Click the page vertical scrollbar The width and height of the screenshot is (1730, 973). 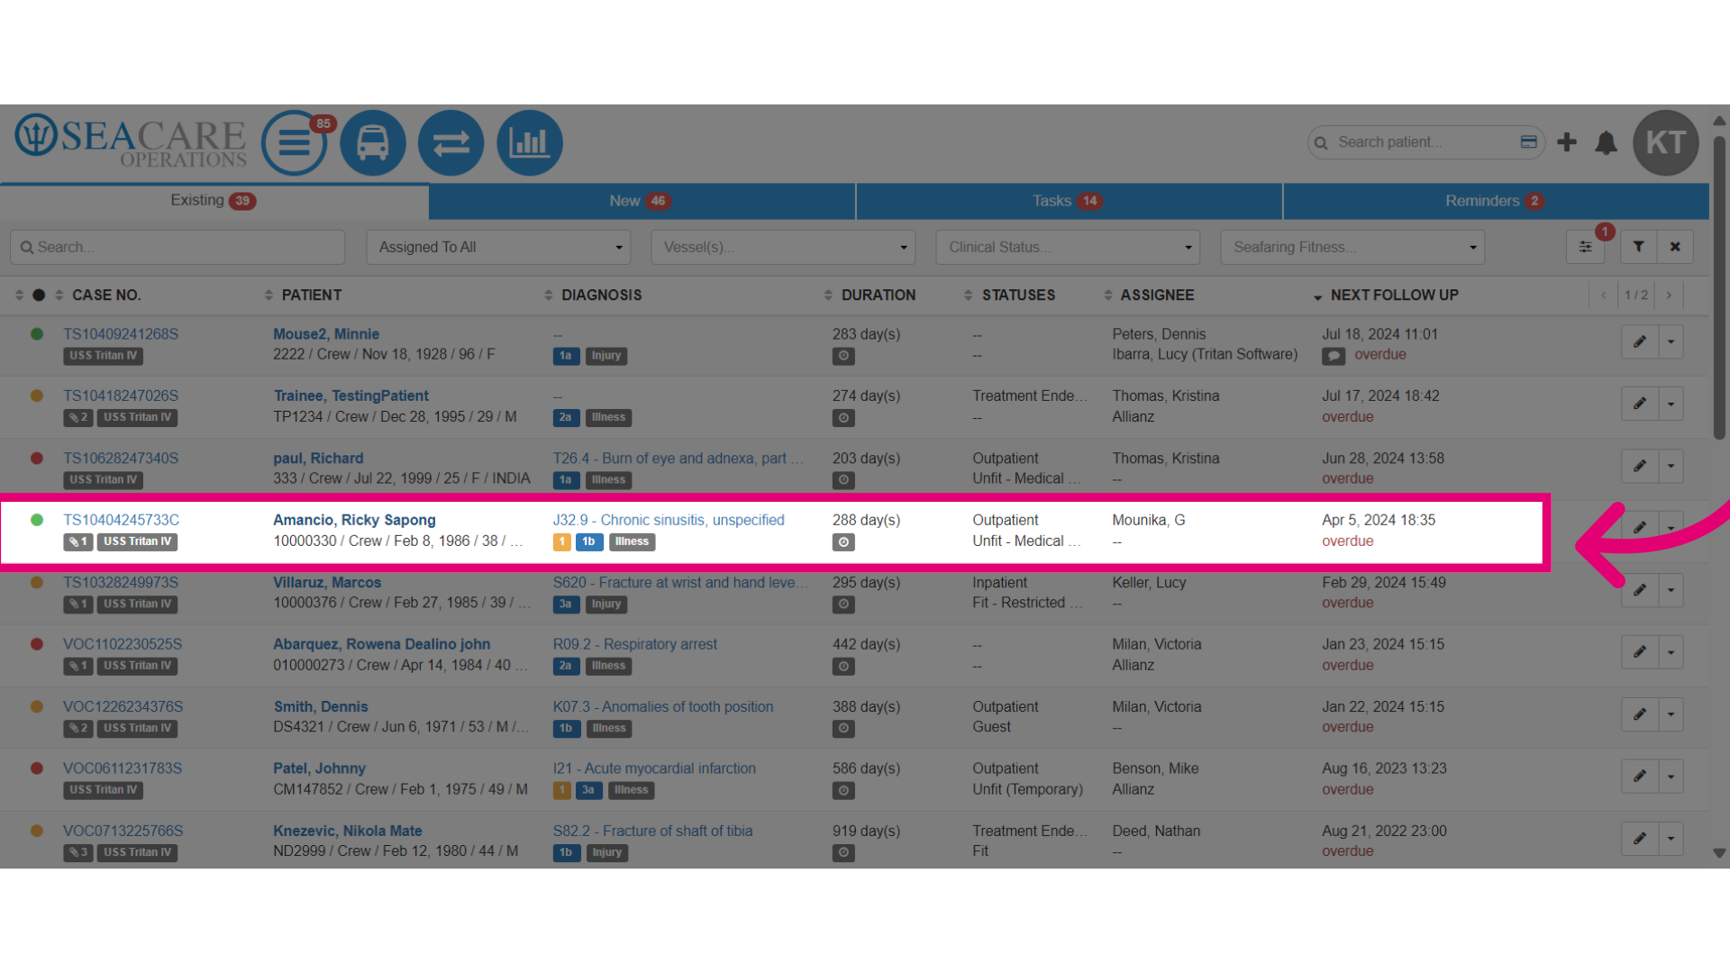pyautogui.click(x=1719, y=288)
